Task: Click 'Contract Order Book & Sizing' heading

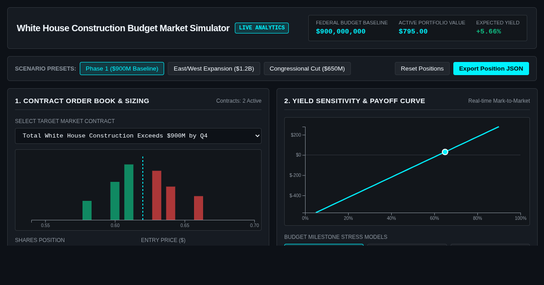Action: click(82, 101)
